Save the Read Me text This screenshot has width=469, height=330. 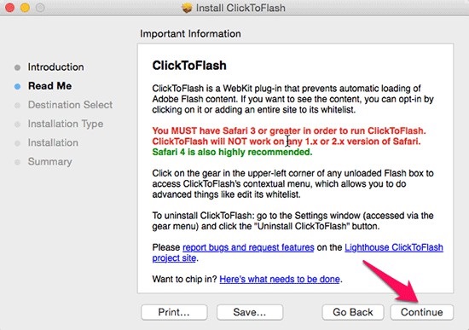[250, 312]
